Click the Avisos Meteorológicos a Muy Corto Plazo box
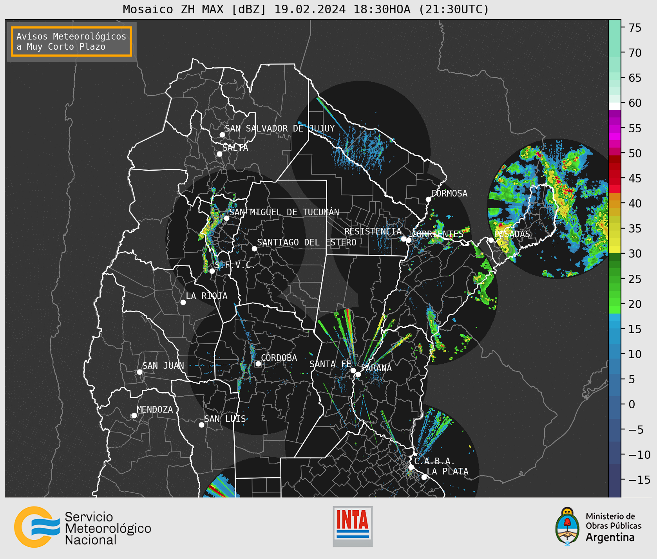This screenshot has width=657, height=559. [71, 41]
